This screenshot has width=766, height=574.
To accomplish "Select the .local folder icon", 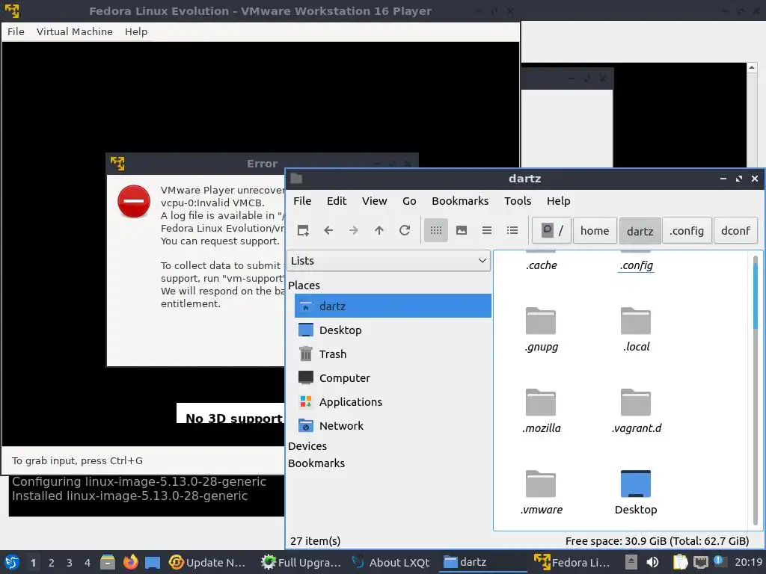I will click(636, 321).
